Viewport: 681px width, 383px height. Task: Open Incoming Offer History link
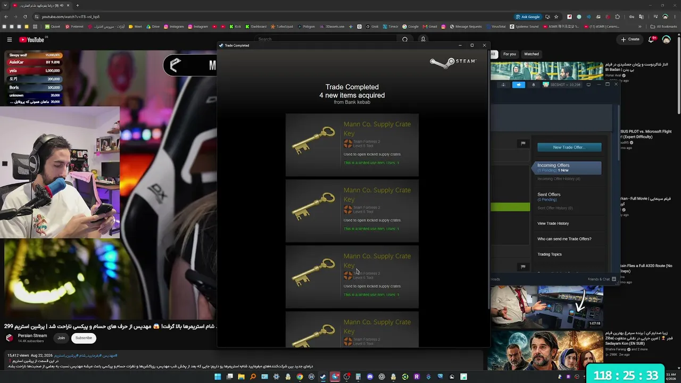click(559, 179)
